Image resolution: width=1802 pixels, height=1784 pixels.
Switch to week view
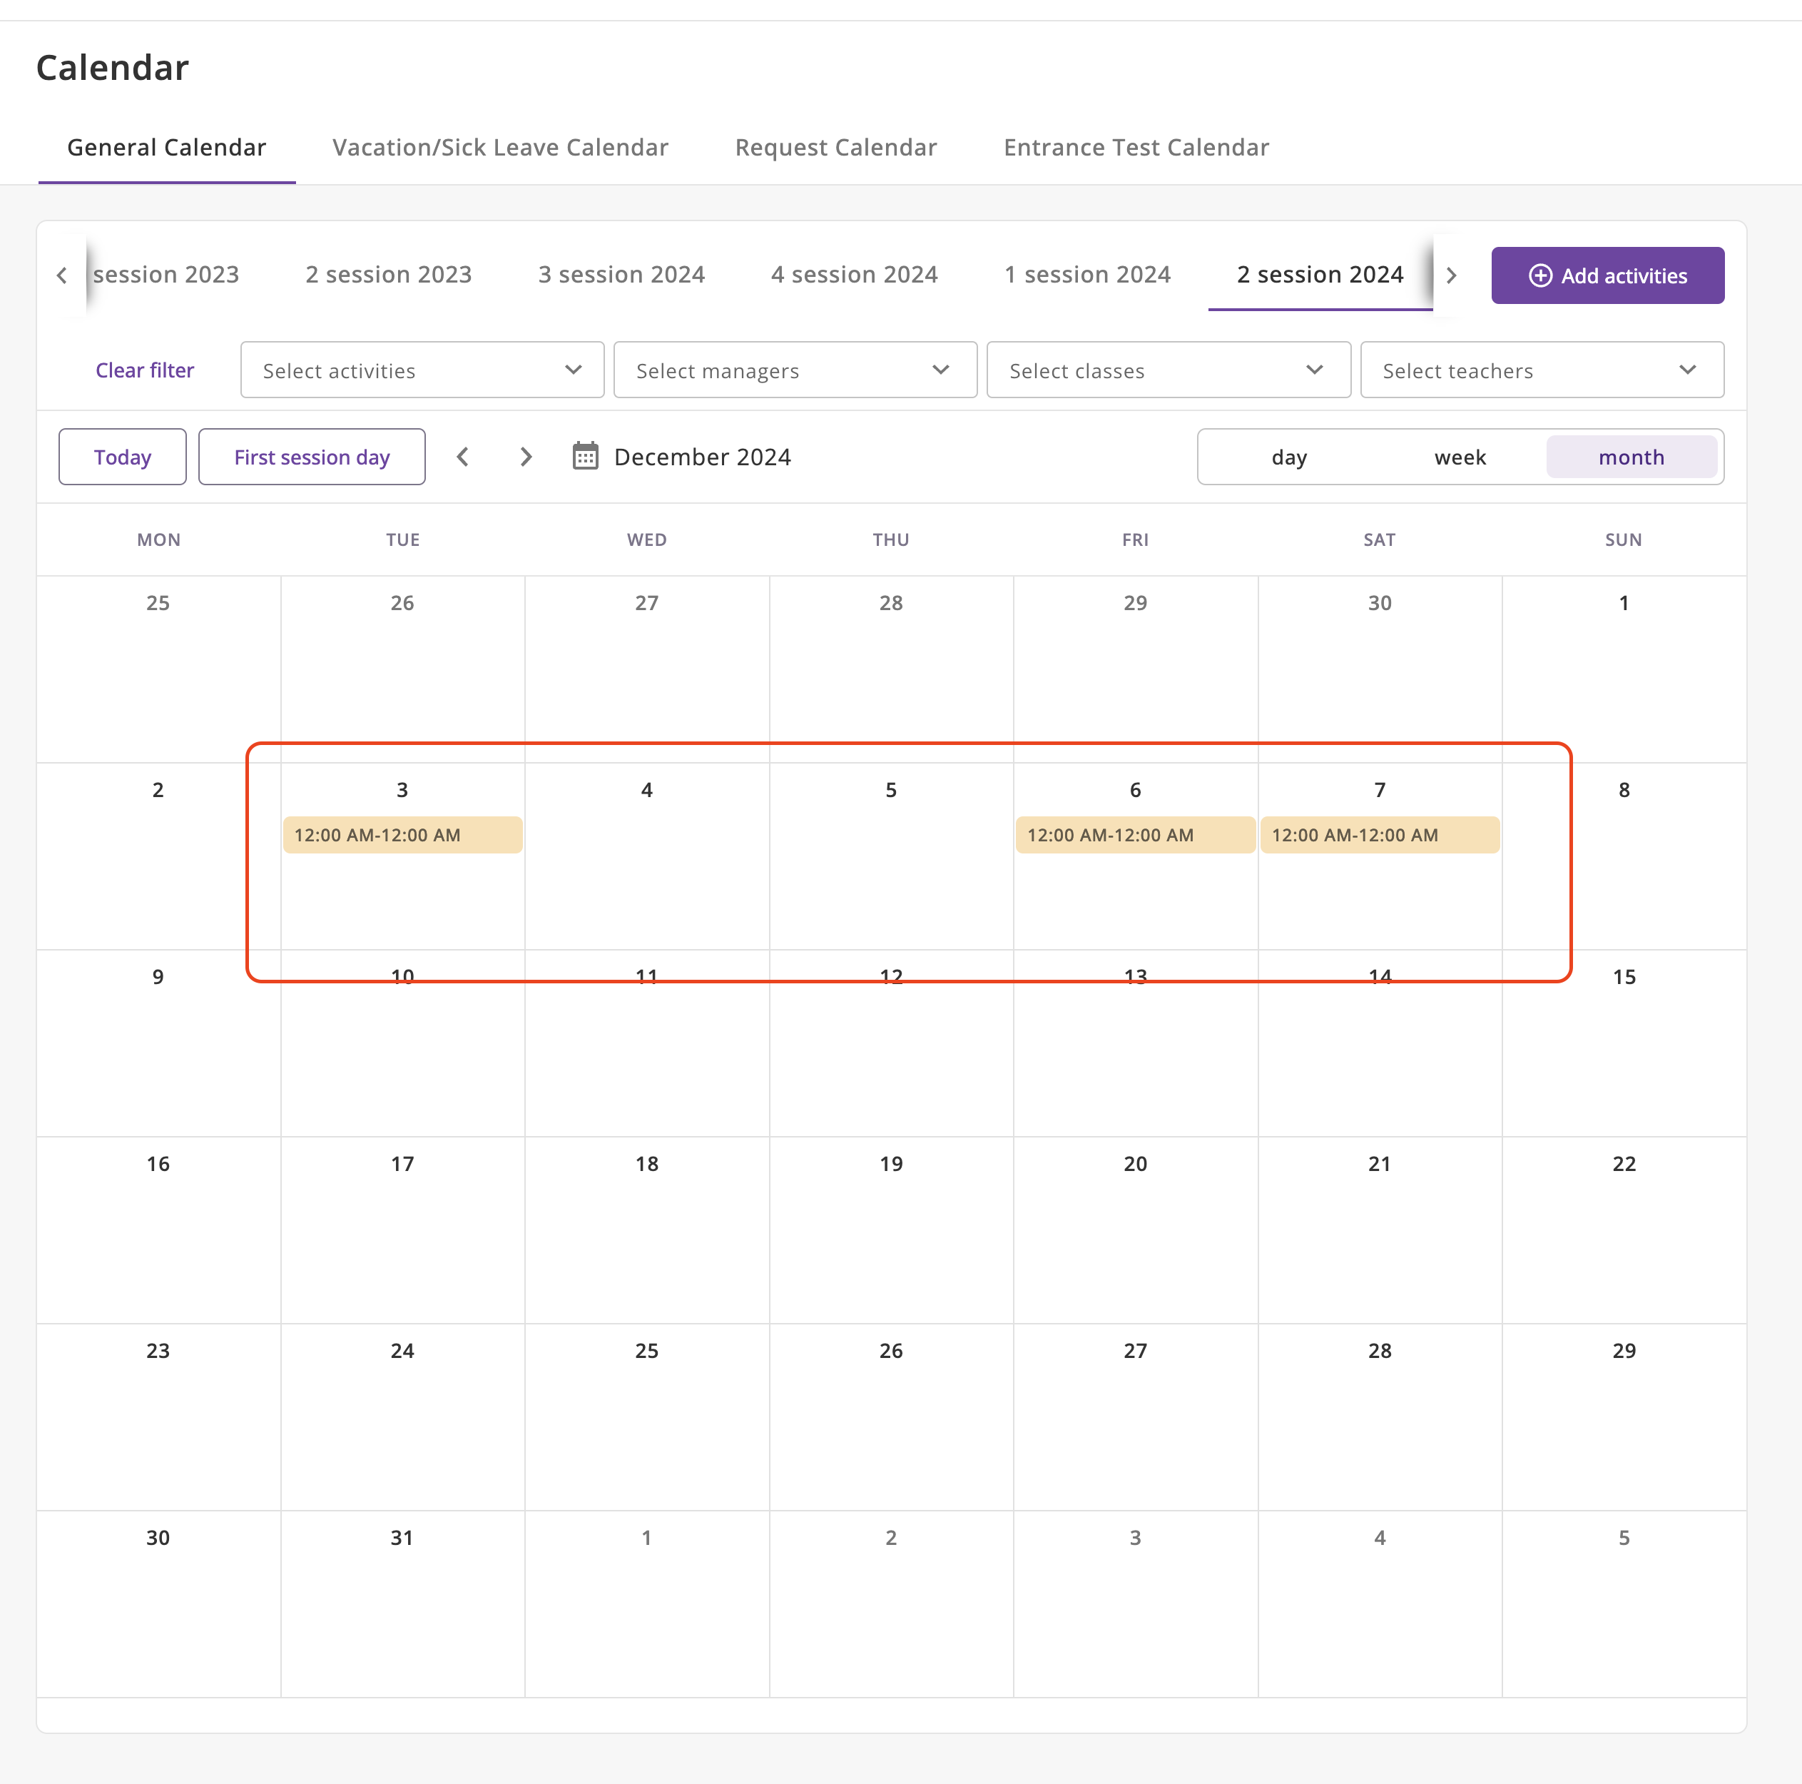tap(1460, 457)
